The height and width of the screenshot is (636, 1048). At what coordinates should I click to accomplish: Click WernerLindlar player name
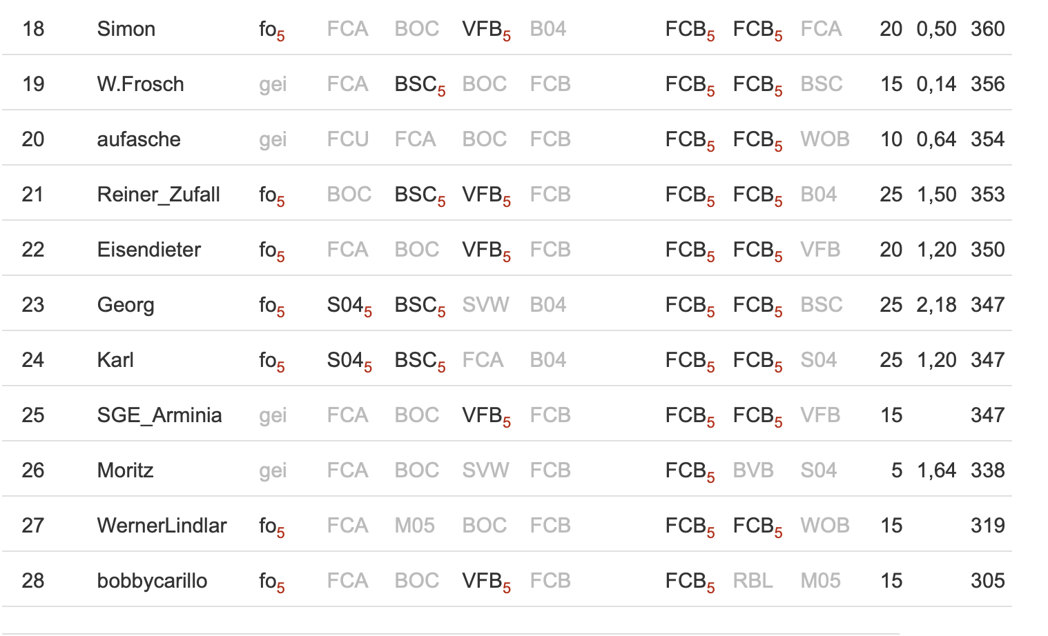point(162,526)
